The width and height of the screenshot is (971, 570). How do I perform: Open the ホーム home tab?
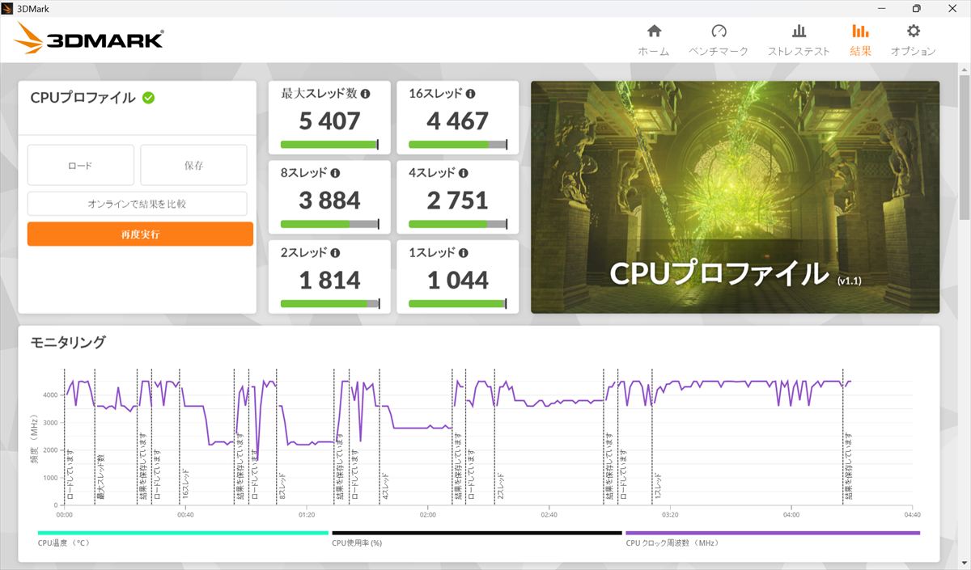654,40
